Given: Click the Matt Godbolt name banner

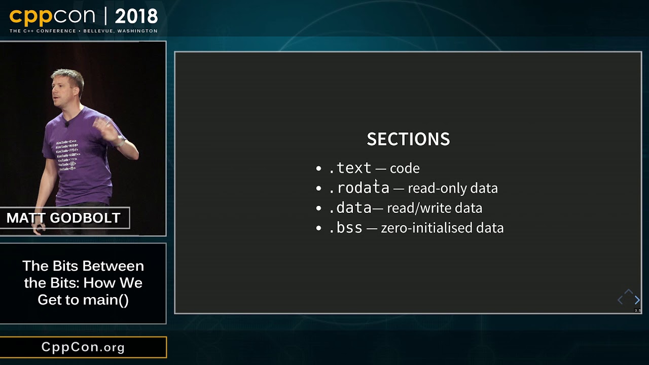Looking at the screenshot, I should coord(63,218).
